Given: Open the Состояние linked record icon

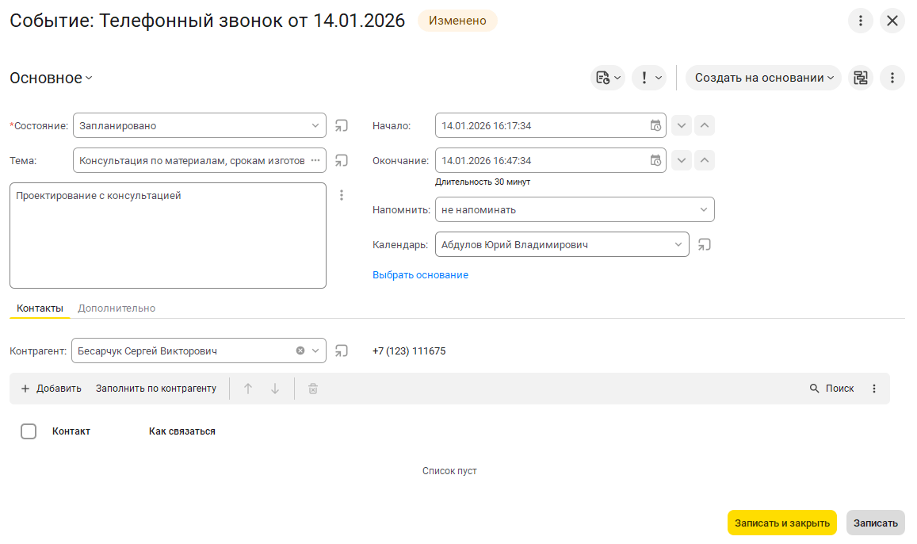Looking at the screenshot, I should pos(342,125).
